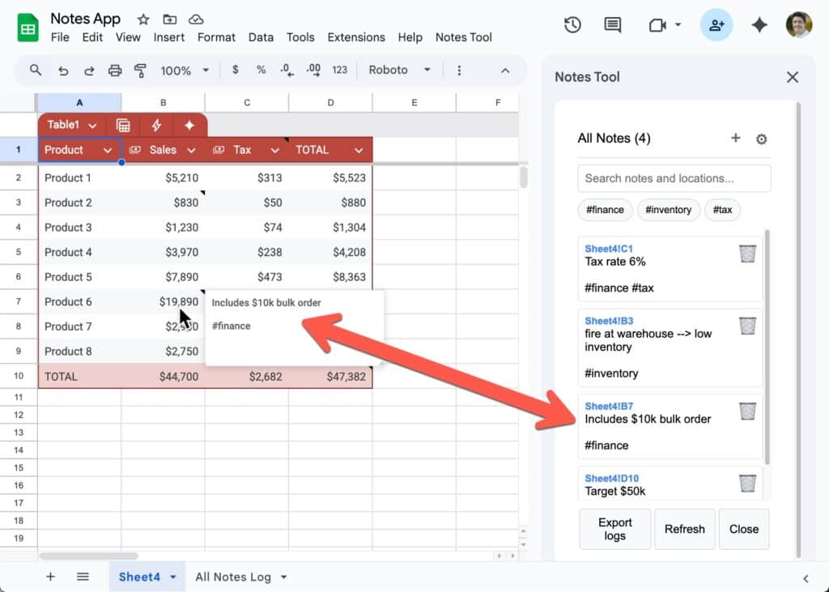Open the Roboto font dropdown

[399, 70]
